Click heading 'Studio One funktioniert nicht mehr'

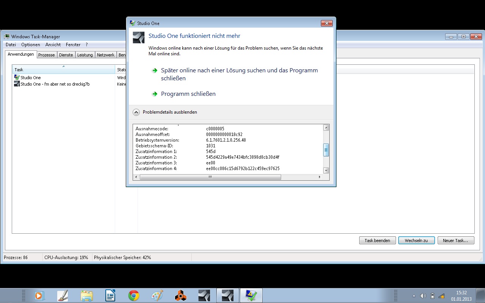click(x=194, y=36)
